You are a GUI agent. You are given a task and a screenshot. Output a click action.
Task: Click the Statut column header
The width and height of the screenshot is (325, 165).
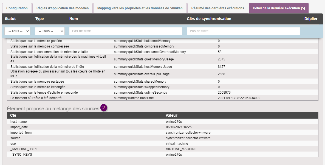pyautogui.click(x=10, y=19)
